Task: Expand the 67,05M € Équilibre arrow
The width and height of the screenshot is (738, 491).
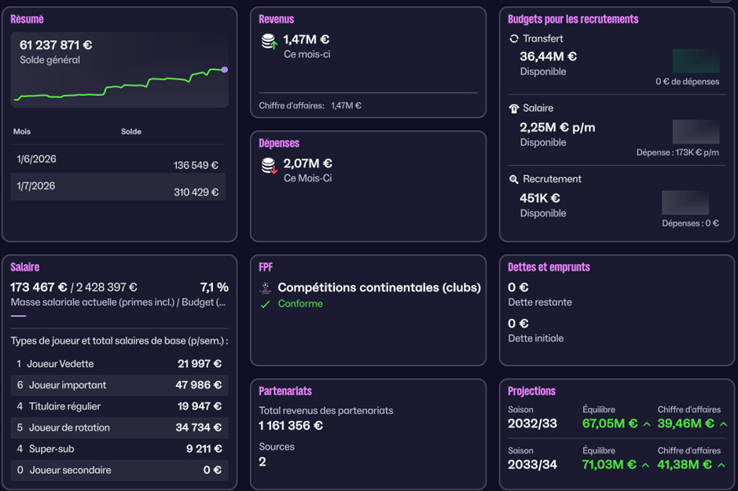Action: (647, 424)
